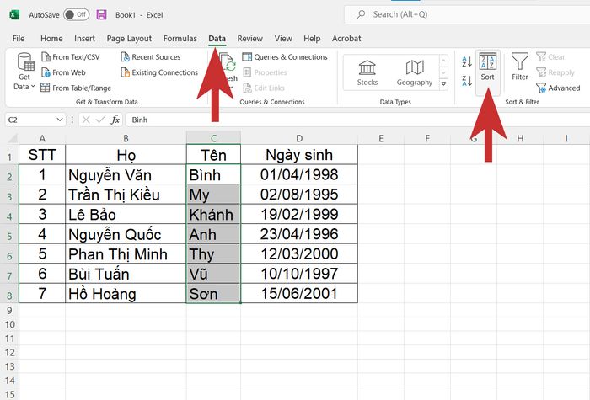This screenshot has height=400, width=590.
Task: Open the Help tab
Action: [x=312, y=39]
